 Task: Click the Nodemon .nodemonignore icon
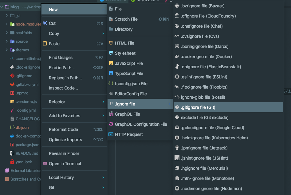[177, 189]
